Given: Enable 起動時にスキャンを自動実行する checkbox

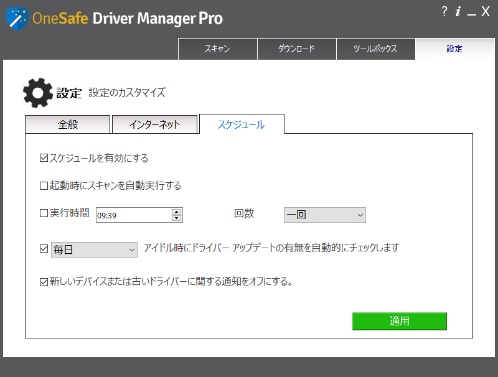Looking at the screenshot, I should coord(44,185).
